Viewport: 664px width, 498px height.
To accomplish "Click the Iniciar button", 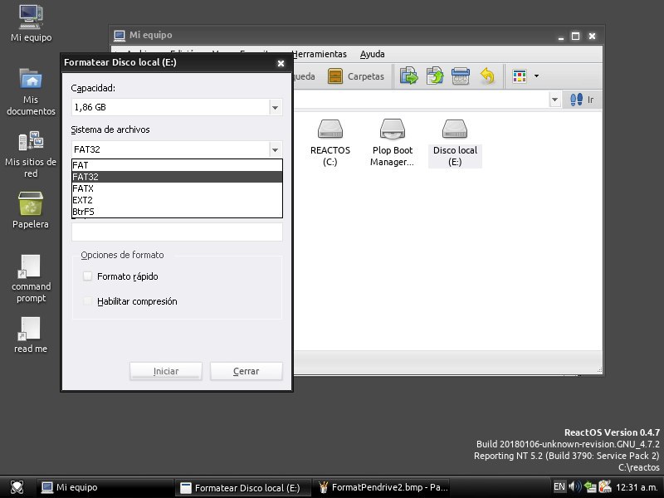I will pyautogui.click(x=165, y=371).
